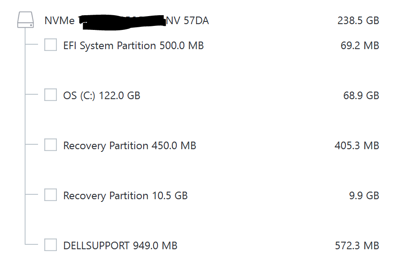Viewport: 396px width, 268px height.
Task: Click the NVMe drive disk icon
Action: 26,20
